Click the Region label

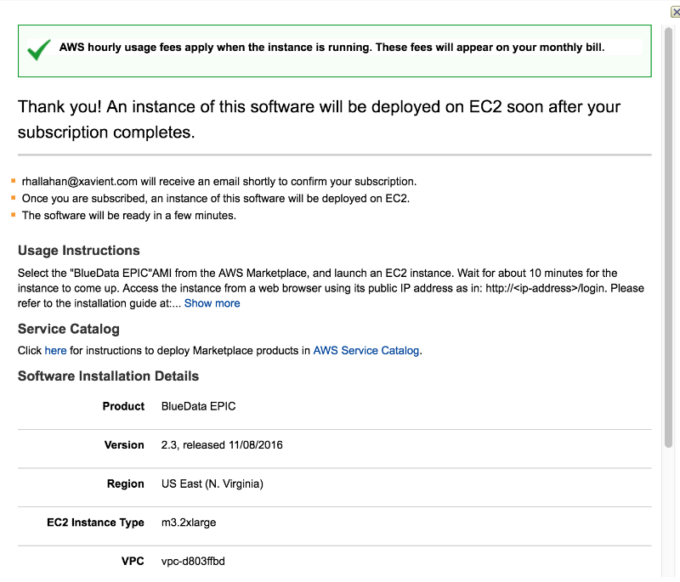tap(126, 484)
